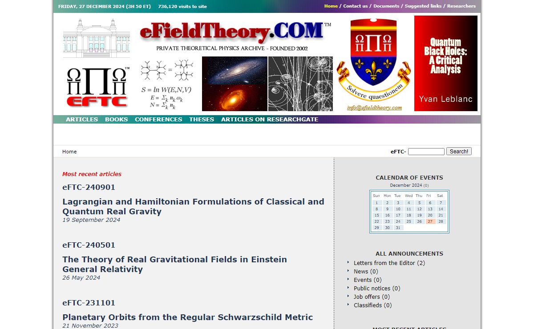This screenshot has width=534, height=329.
Task: Open the Home link in top bar
Action: pos(331,6)
